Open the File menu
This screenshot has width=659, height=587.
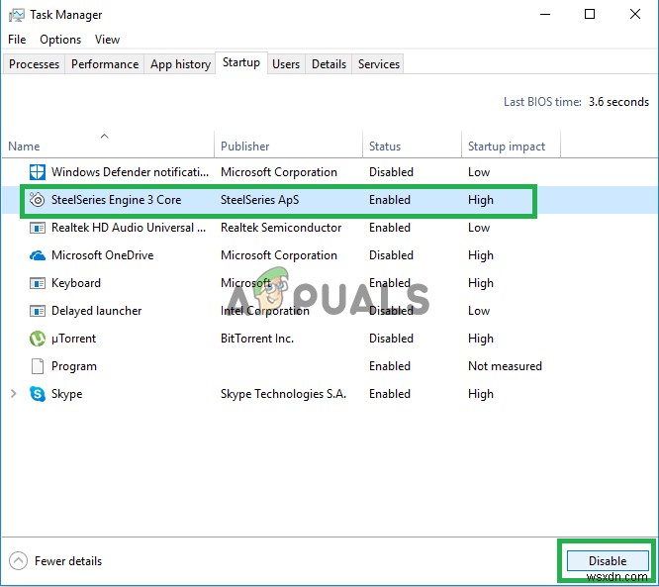tap(17, 40)
